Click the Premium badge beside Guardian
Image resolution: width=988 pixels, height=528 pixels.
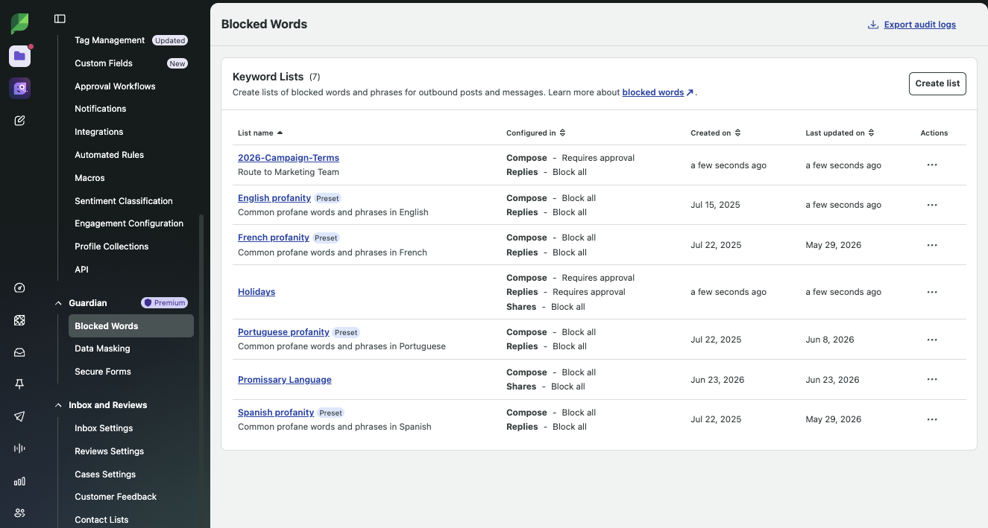click(x=164, y=303)
